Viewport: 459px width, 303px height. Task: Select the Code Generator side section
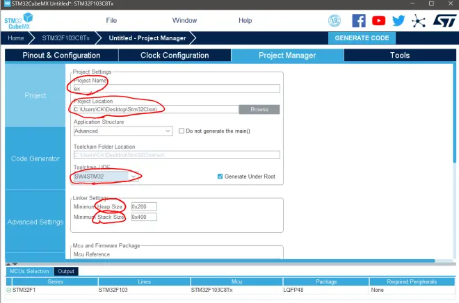(35, 158)
